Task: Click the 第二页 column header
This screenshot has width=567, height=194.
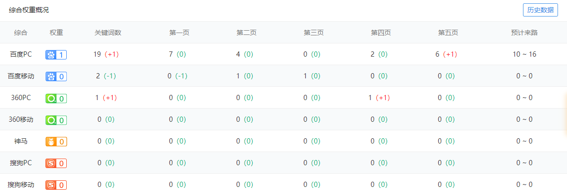Action: tap(247, 33)
